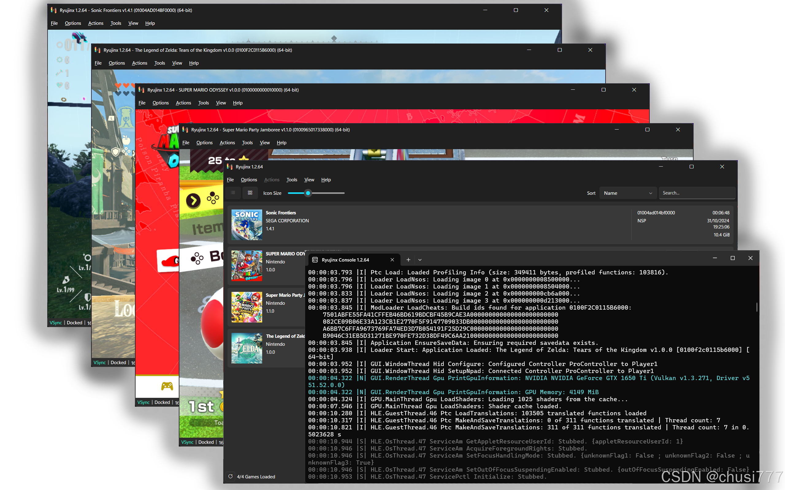Close the Ryujinx Console 1.2.64 tab
785x490 pixels.
click(x=392, y=260)
